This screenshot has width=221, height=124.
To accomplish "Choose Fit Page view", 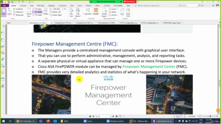I will pos(37,9).
